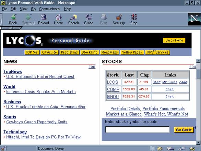Click the stocks frame scroll up arrow

[x=198, y=61]
